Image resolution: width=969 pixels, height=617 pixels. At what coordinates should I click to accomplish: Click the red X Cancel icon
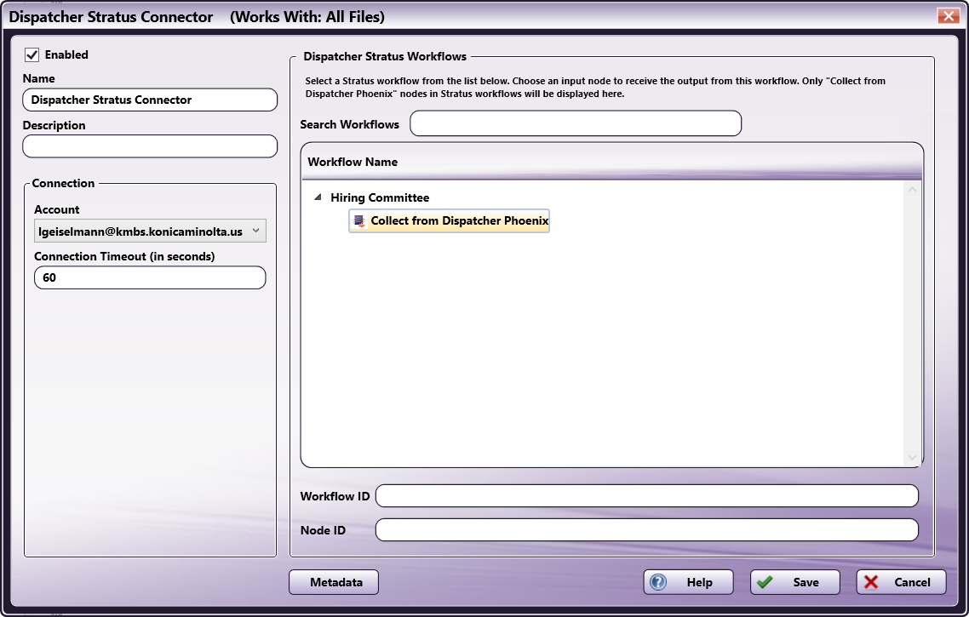coord(871,582)
